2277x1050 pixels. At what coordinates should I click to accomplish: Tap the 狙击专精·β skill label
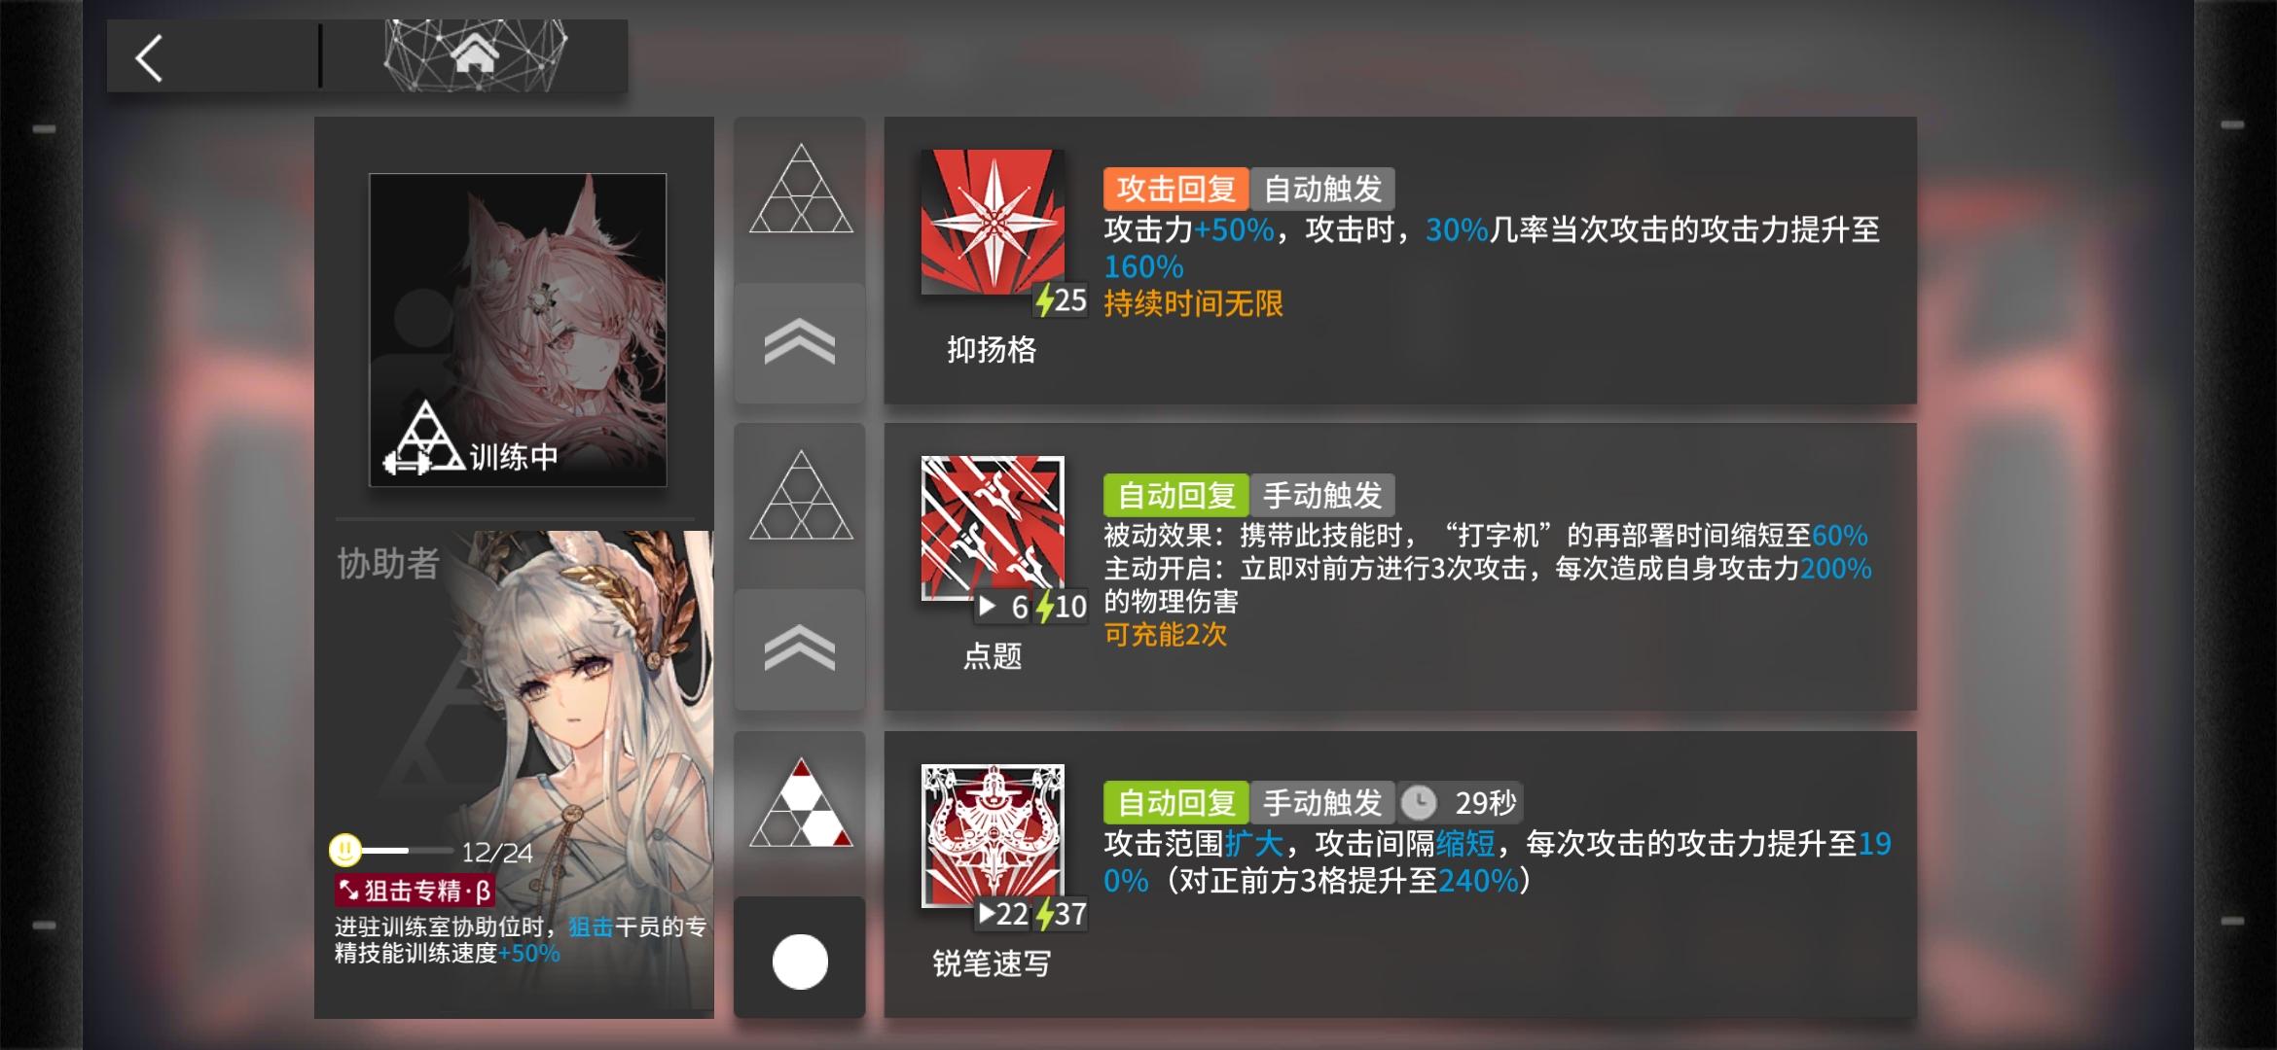[415, 891]
